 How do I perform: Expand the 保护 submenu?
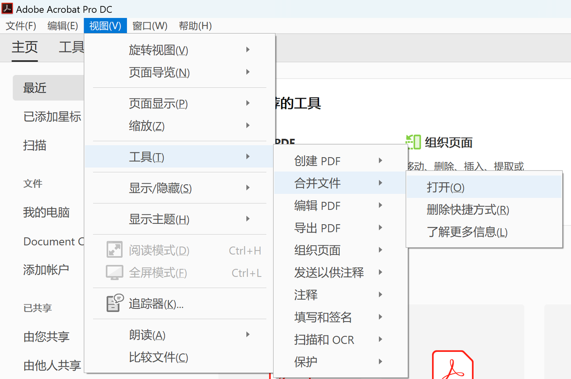pos(340,362)
